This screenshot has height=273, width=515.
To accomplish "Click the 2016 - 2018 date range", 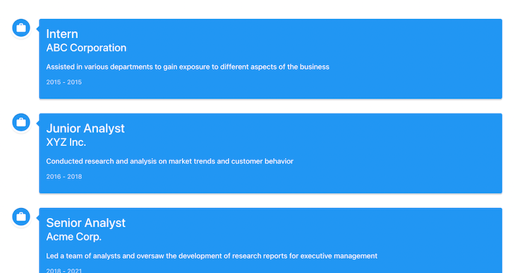I will click(63, 177).
